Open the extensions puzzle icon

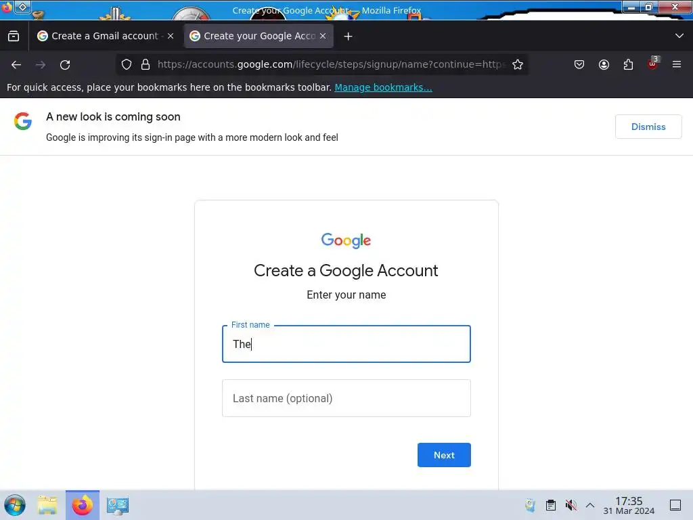coord(628,64)
